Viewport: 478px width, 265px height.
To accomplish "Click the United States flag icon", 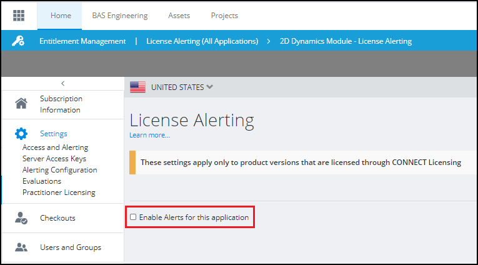I will 137,87.
